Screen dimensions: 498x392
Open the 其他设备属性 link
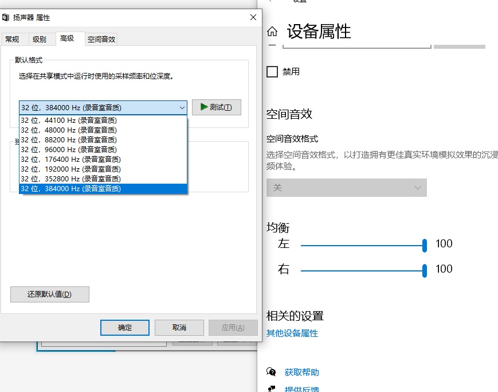point(292,333)
